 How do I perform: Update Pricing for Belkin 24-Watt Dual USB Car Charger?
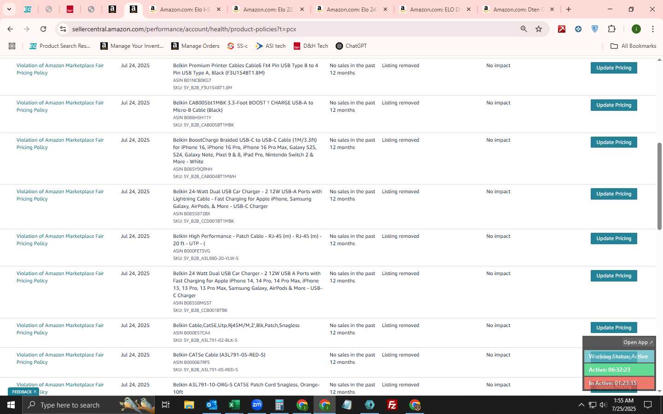614,194
